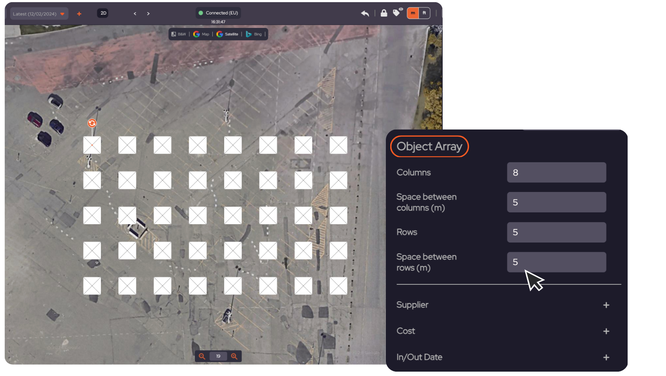This screenshot has height=376, width=666.
Task: Click the orange plus add icon
Action: click(79, 14)
